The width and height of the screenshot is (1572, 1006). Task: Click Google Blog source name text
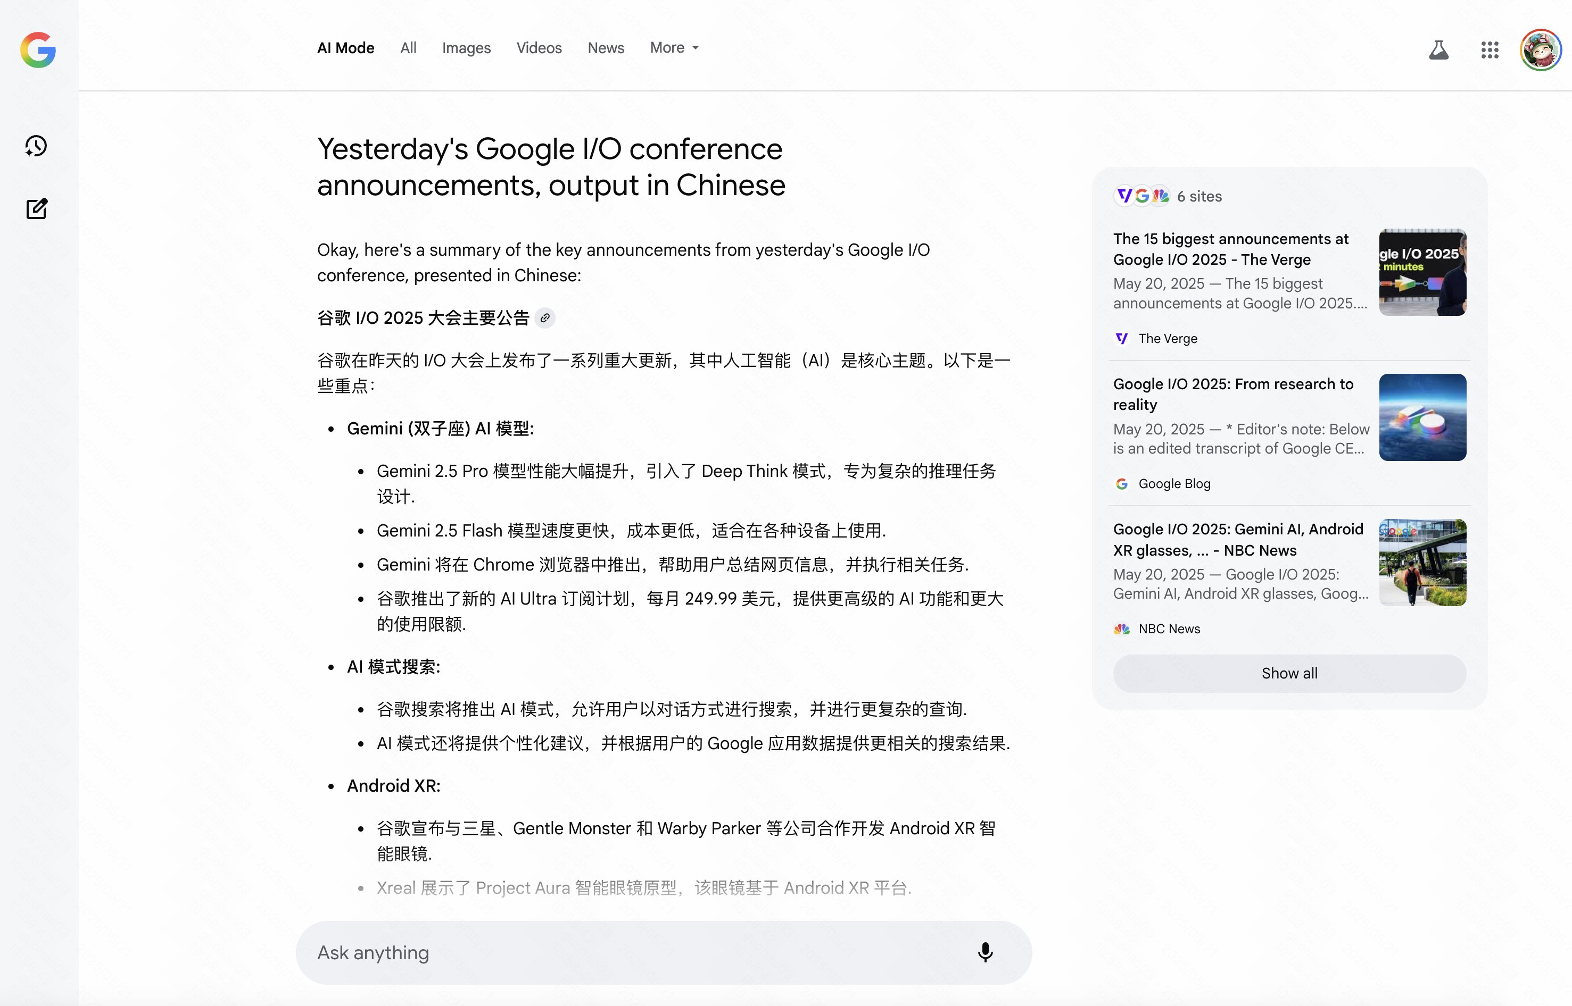pos(1174,484)
